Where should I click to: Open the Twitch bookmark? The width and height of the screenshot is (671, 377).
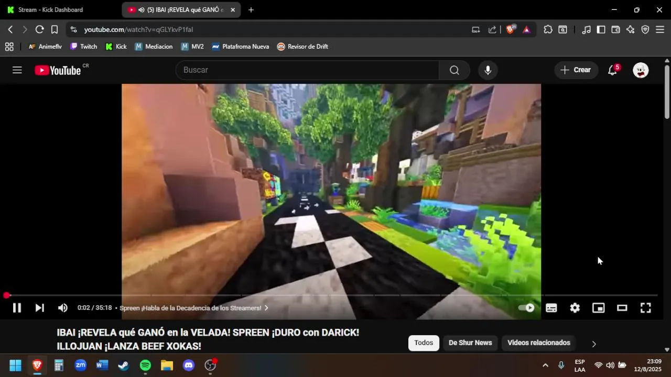pos(84,47)
